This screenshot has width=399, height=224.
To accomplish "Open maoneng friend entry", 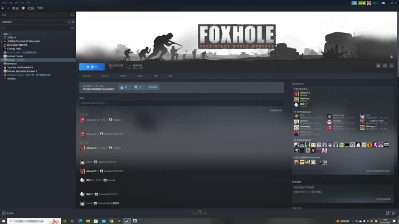I will coord(307,128).
